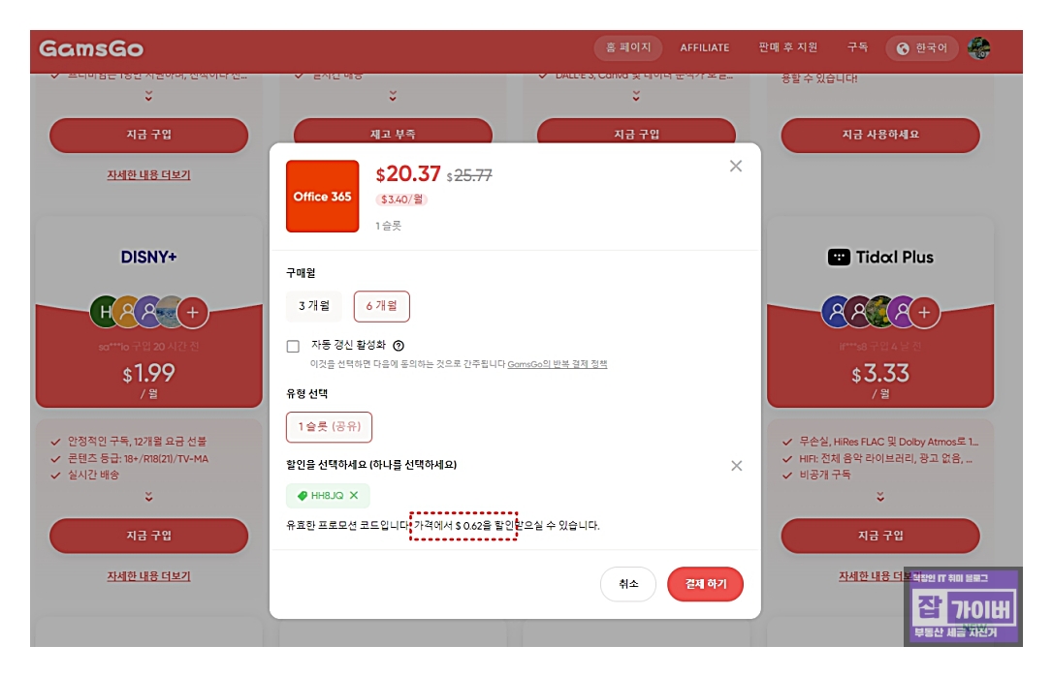1053x677 pixels.
Task: Open the 홈 페이지 nav item
Action: pos(628,47)
